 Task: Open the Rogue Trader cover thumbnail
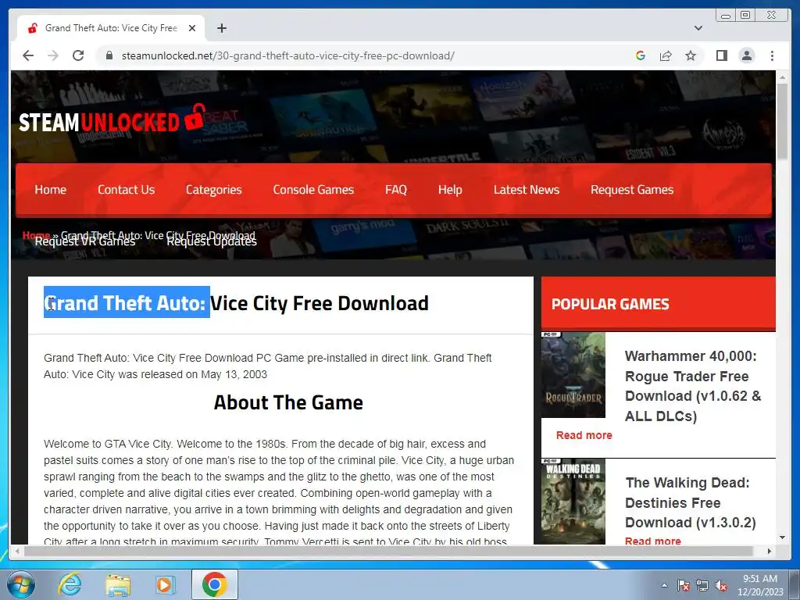(x=573, y=375)
